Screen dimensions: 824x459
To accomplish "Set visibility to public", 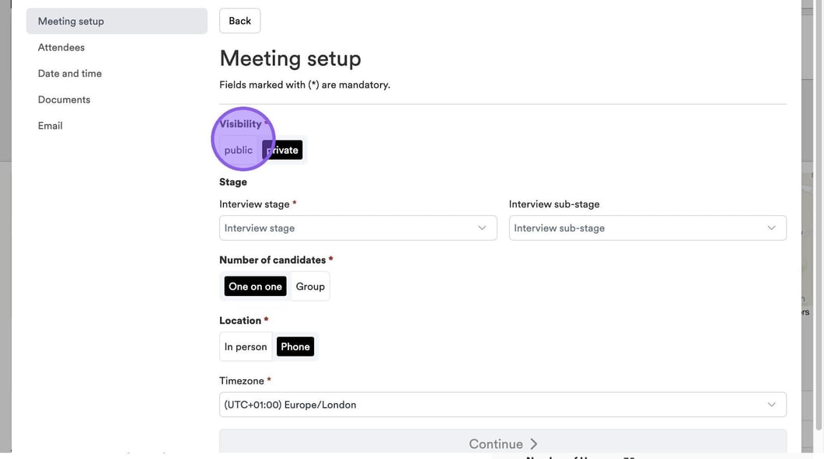I will [x=238, y=150].
